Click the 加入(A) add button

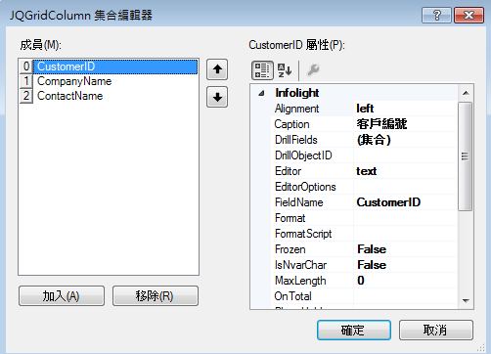pos(62,296)
